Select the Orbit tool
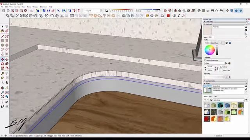The image size is (250, 140). click(2, 88)
